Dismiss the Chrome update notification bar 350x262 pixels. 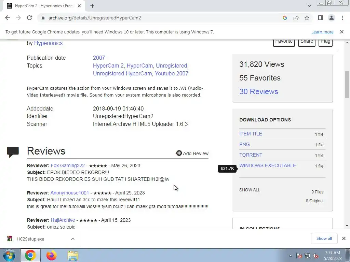pos(342,32)
